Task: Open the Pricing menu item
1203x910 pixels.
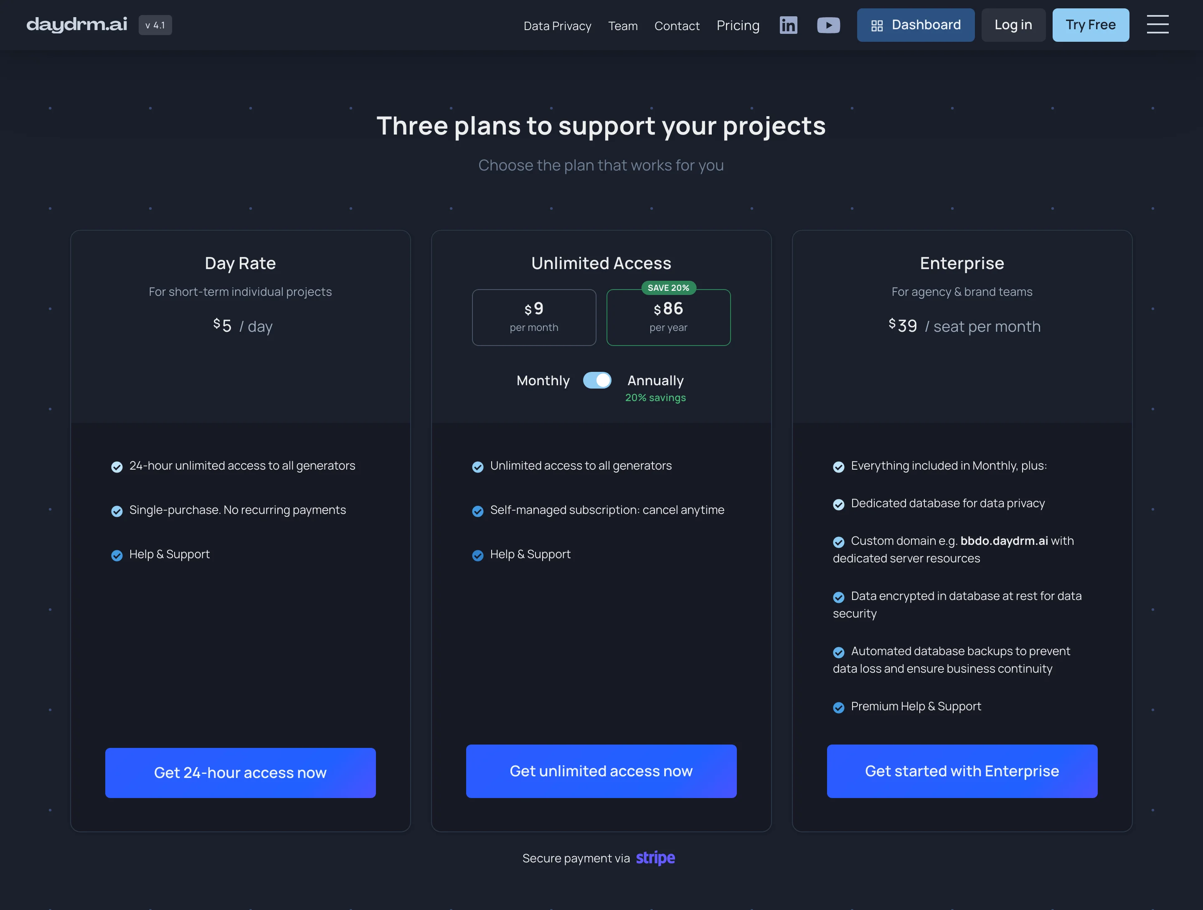Action: (x=738, y=25)
